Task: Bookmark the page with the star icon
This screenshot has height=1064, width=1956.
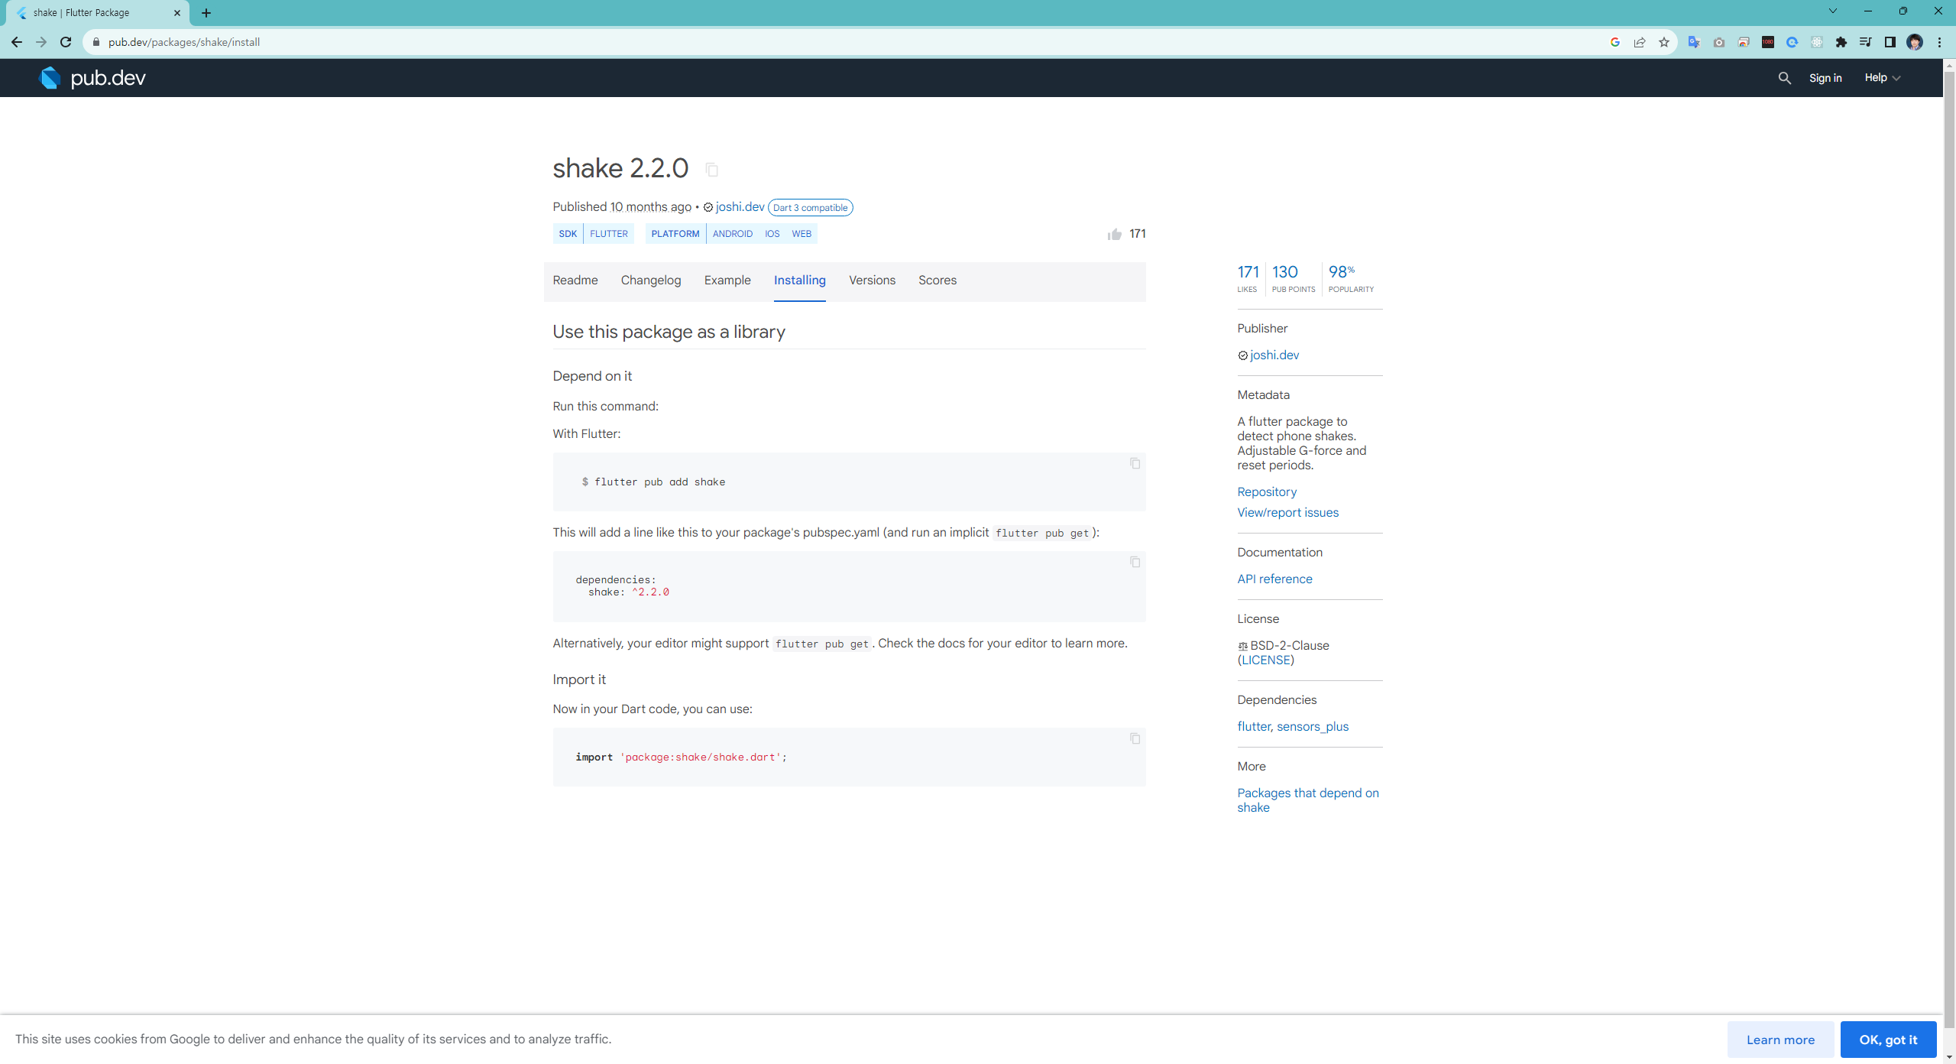Action: (1663, 42)
